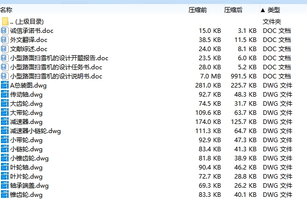Click the doc icon beside 外文翻译.doc
The width and height of the screenshot is (307, 210).
(5, 40)
